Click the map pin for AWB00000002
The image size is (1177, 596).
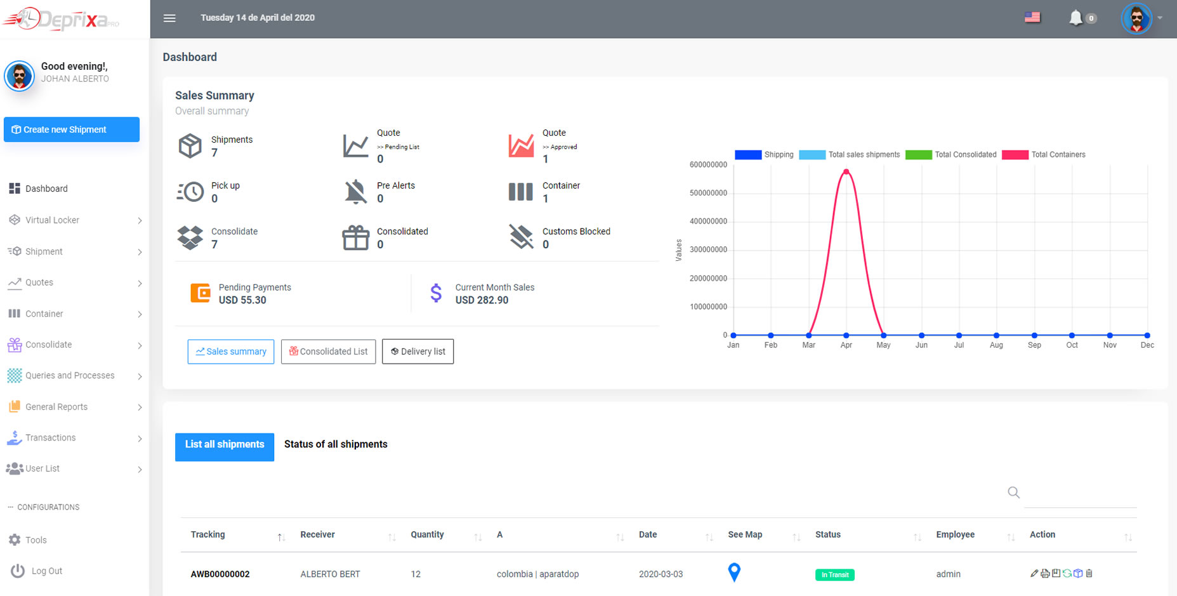(734, 572)
